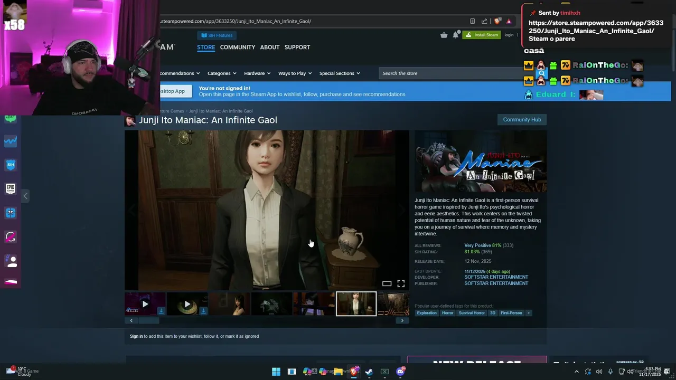676x380 pixels.
Task: Go to the COMMUNITY tab
Action: pyautogui.click(x=238, y=47)
